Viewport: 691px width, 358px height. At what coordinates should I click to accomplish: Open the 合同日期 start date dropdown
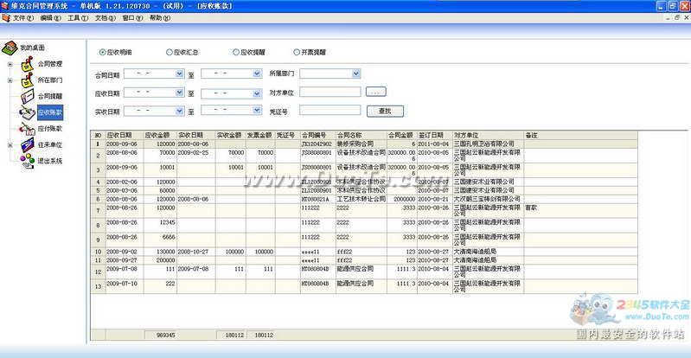(179, 74)
